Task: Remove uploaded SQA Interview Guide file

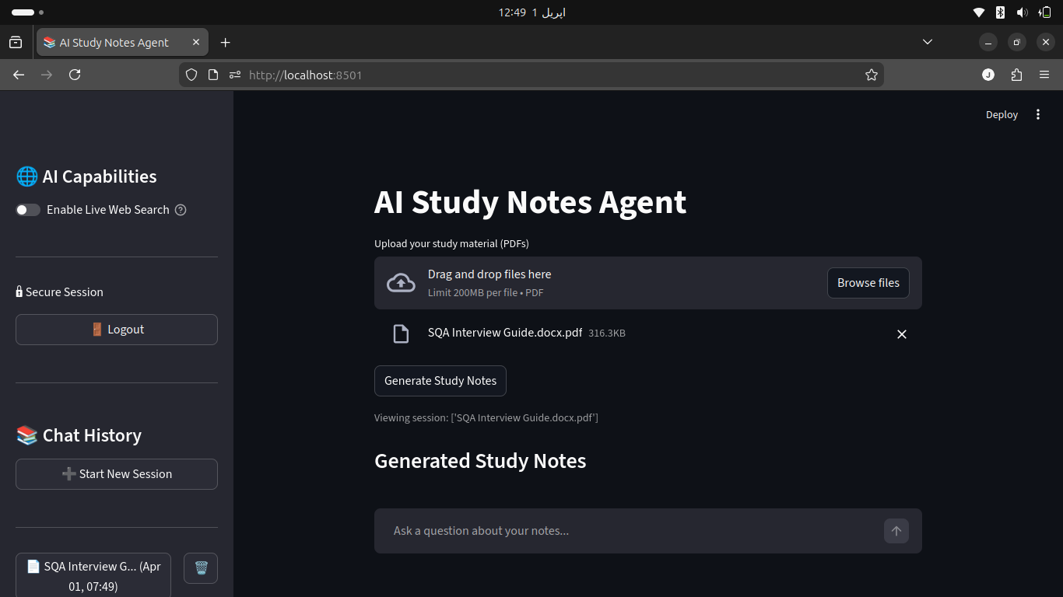Action: [x=902, y=334]
